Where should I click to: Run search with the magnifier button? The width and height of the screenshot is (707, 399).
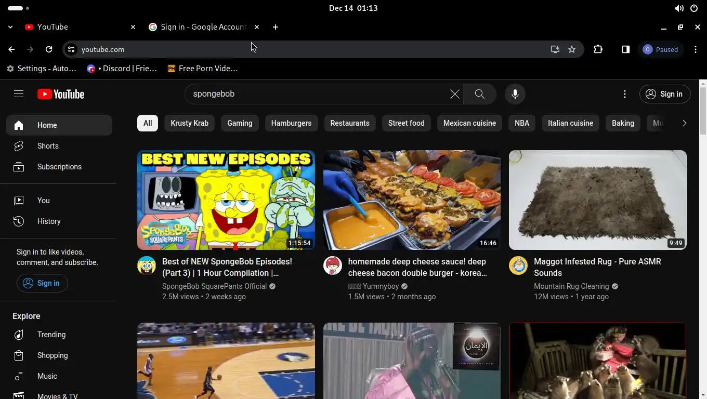(479, 94)
